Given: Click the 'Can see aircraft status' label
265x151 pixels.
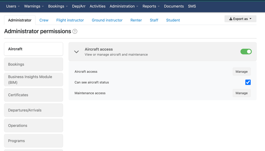Looking at the screenshot, I should coord(92,82).
